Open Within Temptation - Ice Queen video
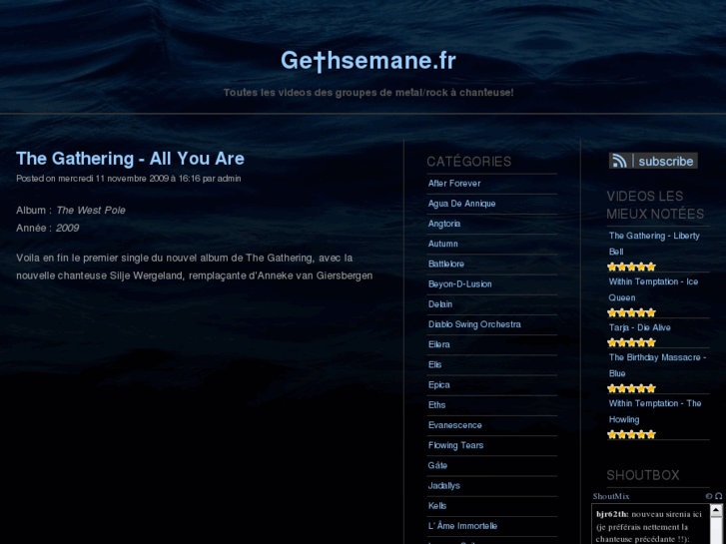This screenshot has height=544, width=726. tap(653, 289)
